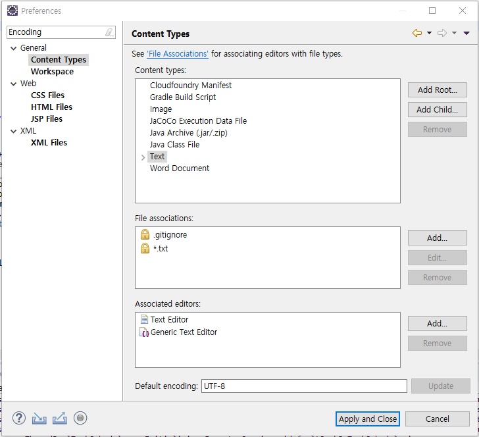
Task: Select the General tree label
Action: click(x=34, y=48)
